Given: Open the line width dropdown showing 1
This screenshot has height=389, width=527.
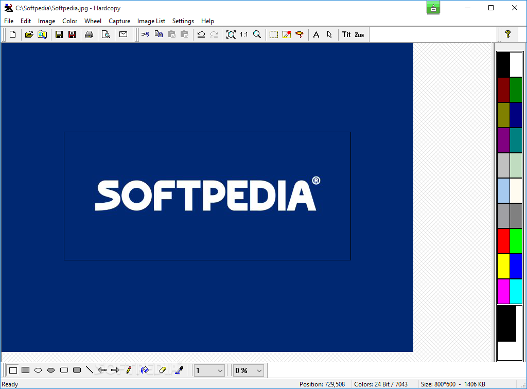Looking at the screenshot, I should (x=209, y=370).
